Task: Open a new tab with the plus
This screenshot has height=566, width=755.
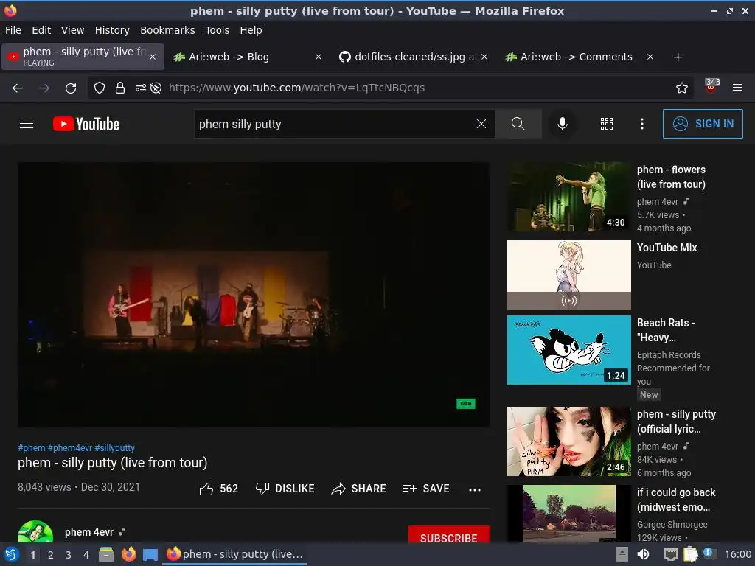Action: [678, 57]
